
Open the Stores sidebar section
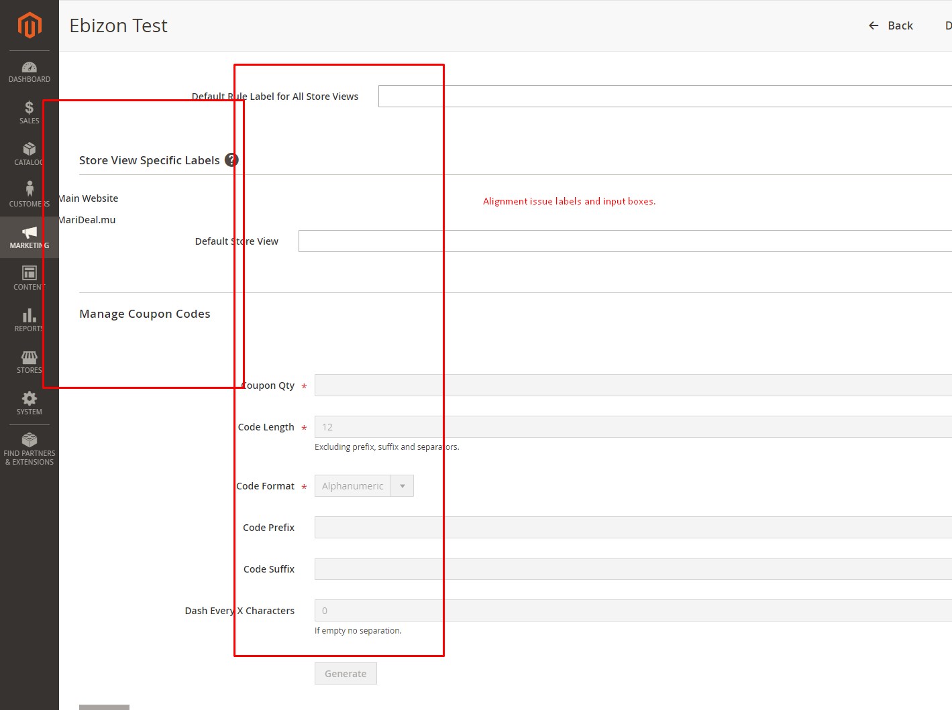[x=29, y=361]
